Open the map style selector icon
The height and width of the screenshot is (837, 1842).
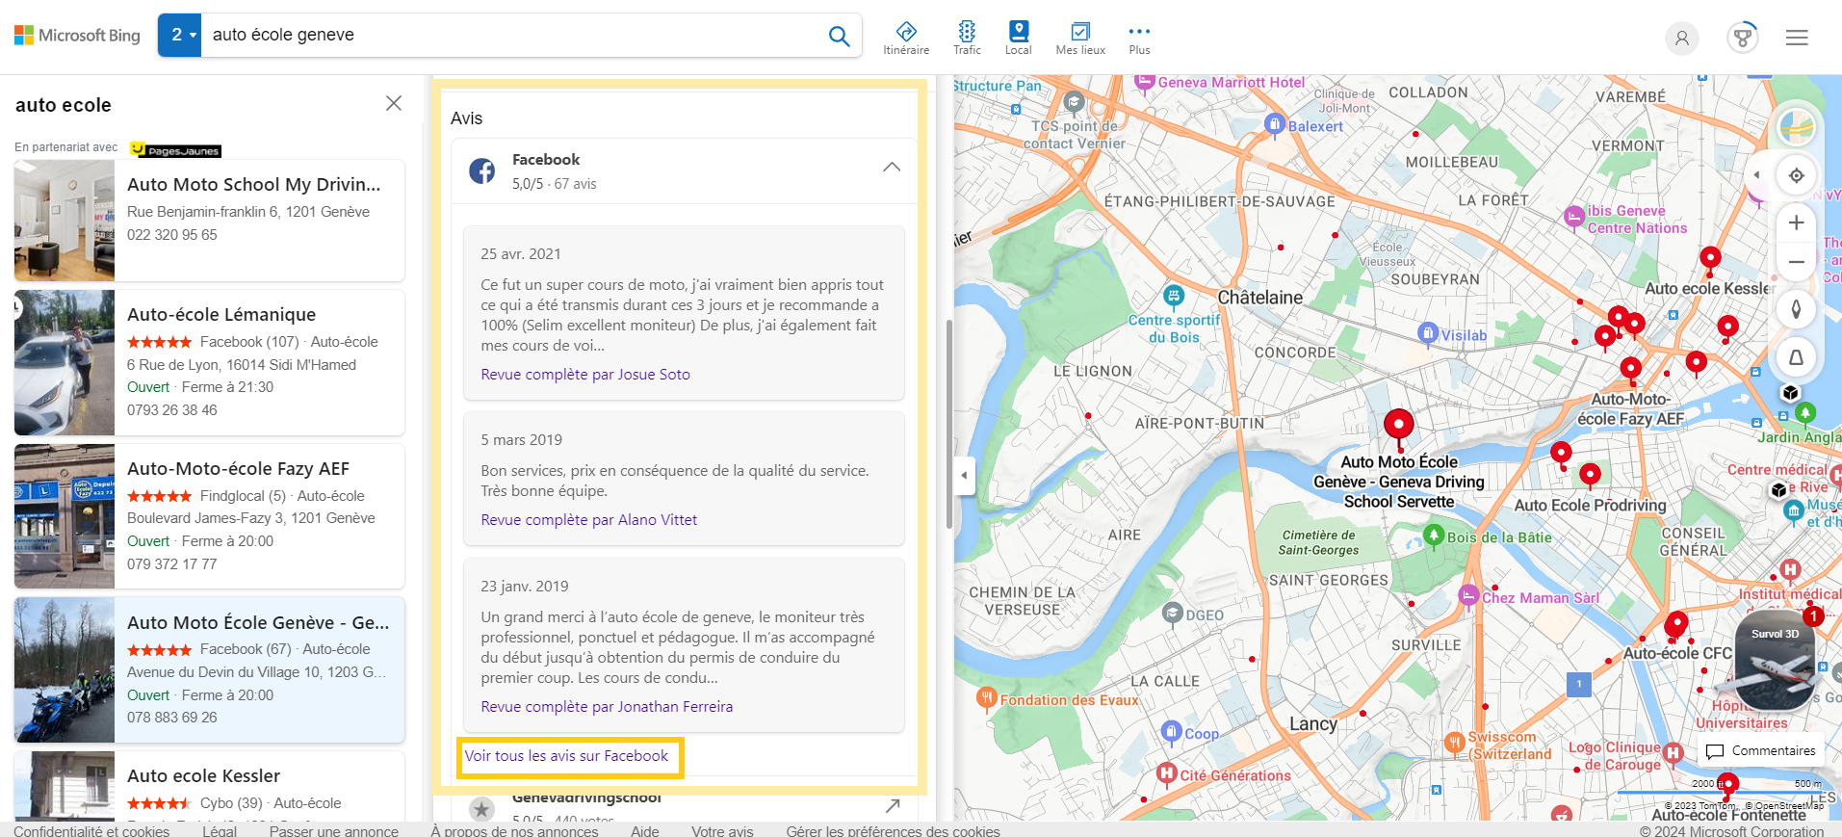click(1796, 126)
